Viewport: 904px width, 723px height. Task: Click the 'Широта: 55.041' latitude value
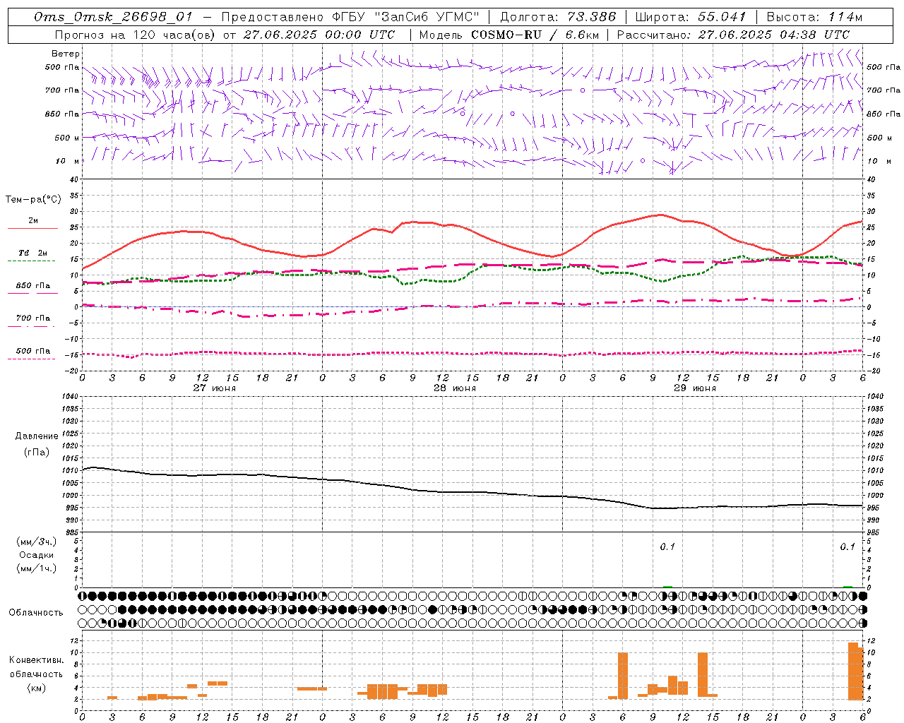[691, 17]
